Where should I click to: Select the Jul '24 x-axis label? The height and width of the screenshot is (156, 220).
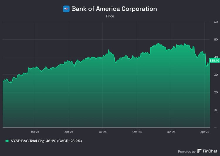coord(103,132)
